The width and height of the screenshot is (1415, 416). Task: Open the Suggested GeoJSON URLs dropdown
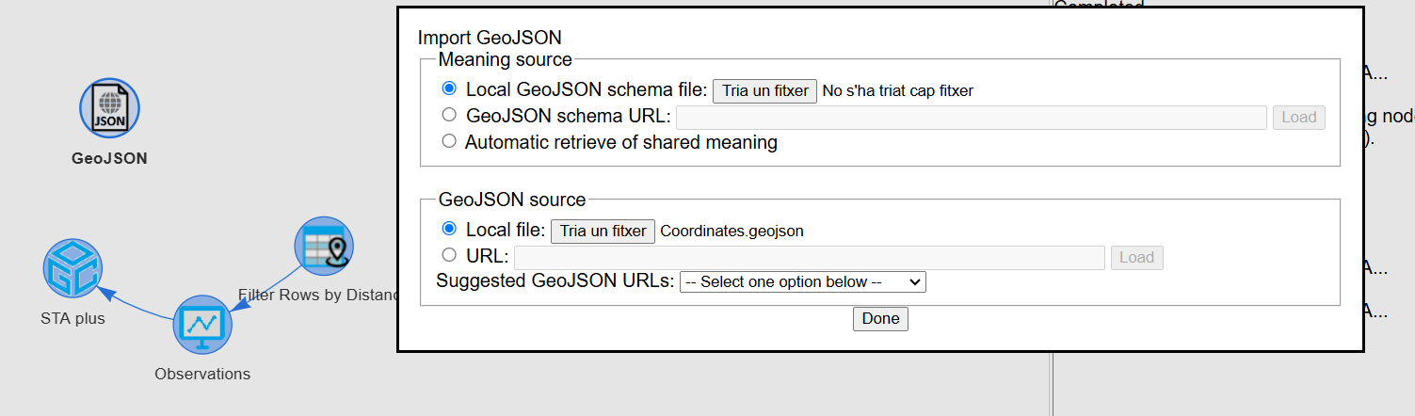pyautogui.click(x=803, y=281)
